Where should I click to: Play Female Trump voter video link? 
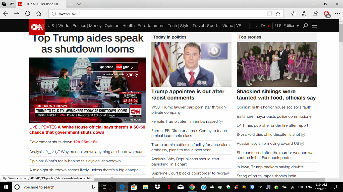point(187,121)
